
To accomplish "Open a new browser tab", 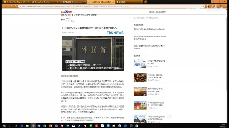I will click(146, 2).
